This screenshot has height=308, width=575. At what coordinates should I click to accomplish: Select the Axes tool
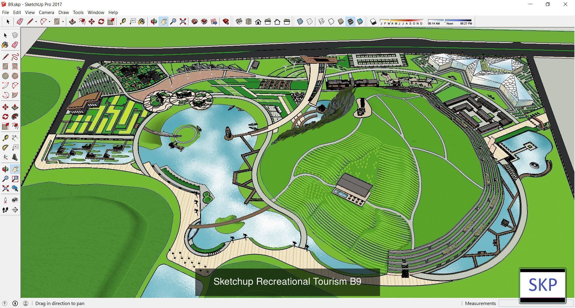pos(5,157)
